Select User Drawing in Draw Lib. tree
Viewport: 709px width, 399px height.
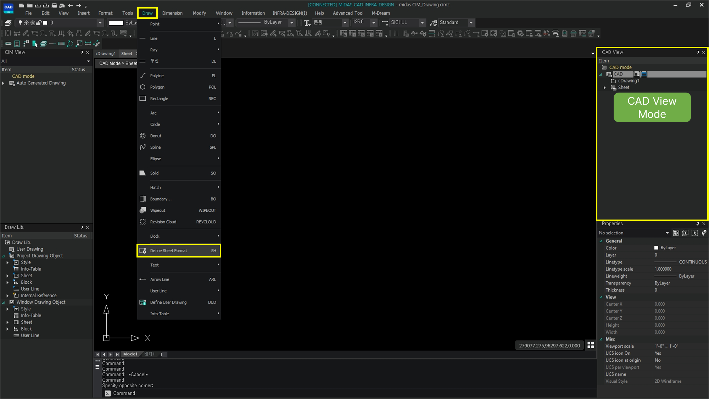(x=30, y=249)
